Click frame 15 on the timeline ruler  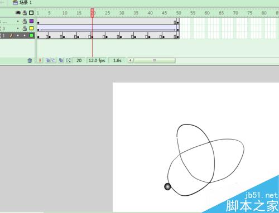point(79,13)
